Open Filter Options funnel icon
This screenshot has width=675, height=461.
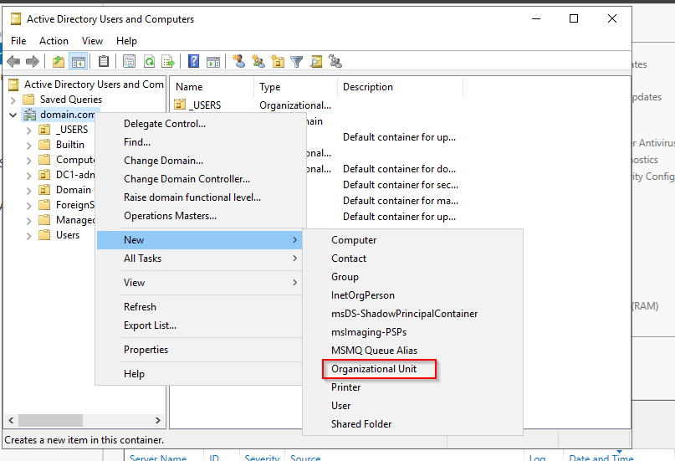(297, 62)
